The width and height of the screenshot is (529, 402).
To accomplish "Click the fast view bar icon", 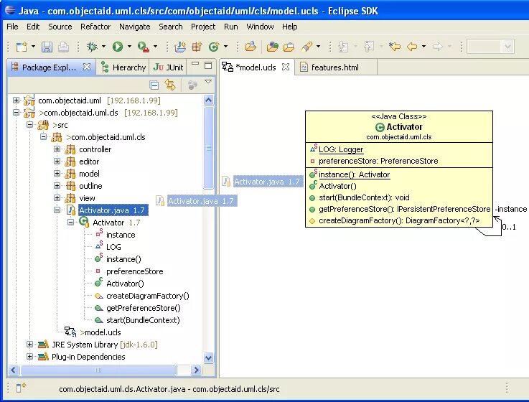I will point(21,388).
